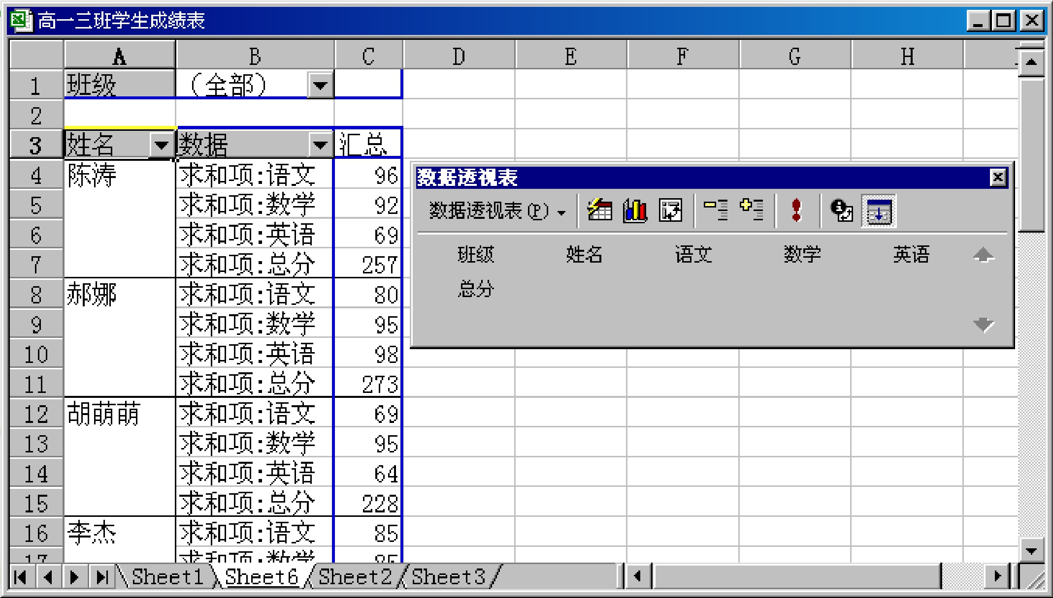
Task: Click 语文 field button in toolbar
Action: click(693, 255)
